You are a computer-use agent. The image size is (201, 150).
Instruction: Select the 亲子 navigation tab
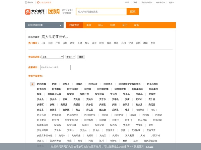(124, 25)
